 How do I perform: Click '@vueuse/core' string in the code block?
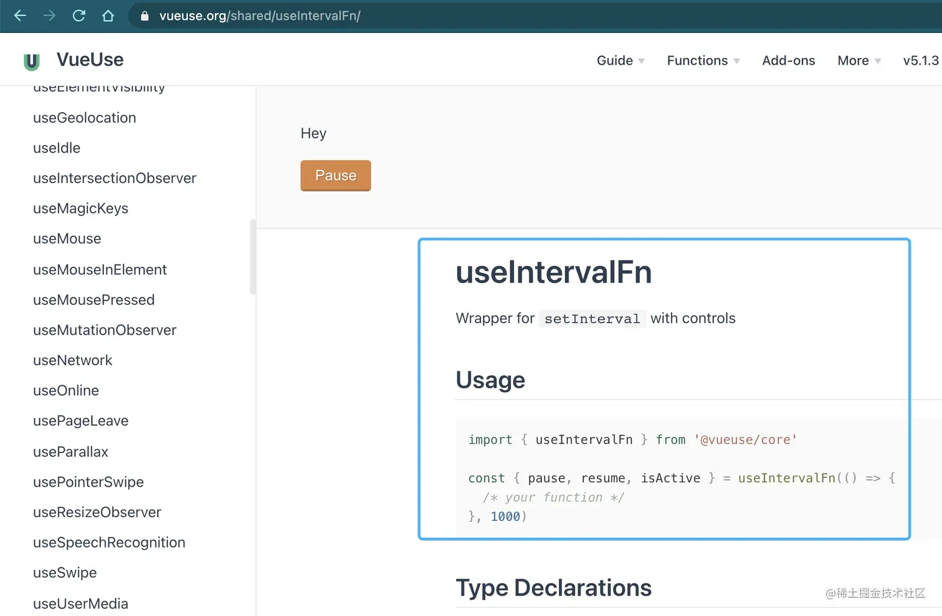click(x=745, y=440)
